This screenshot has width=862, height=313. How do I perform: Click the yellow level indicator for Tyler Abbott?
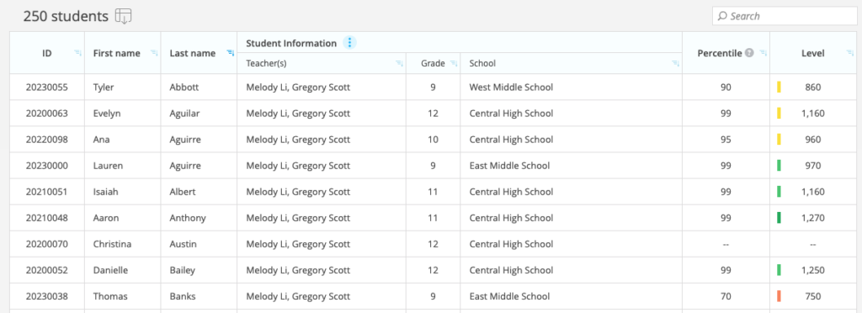pyautogui.click(x=779, y=87)
